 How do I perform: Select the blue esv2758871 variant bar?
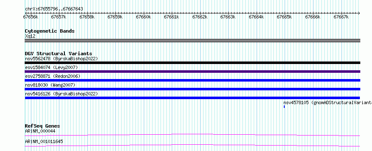(192, 80)
